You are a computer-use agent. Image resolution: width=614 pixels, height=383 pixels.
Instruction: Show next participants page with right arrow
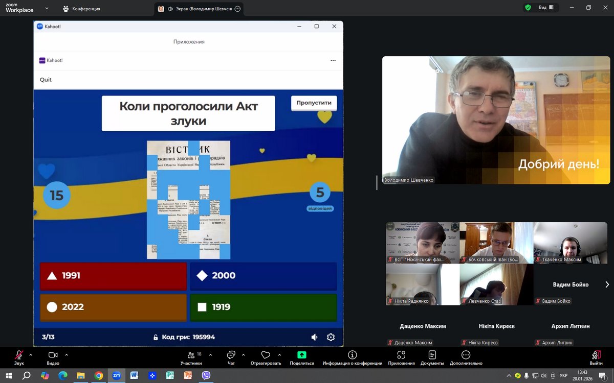[x=607, y=284]
